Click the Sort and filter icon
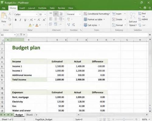 133,16
